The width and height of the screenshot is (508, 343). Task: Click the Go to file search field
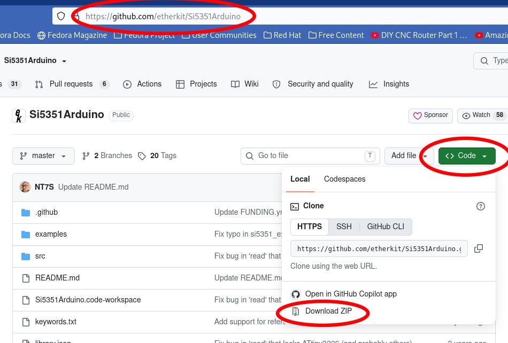click(x=310, y=156)
